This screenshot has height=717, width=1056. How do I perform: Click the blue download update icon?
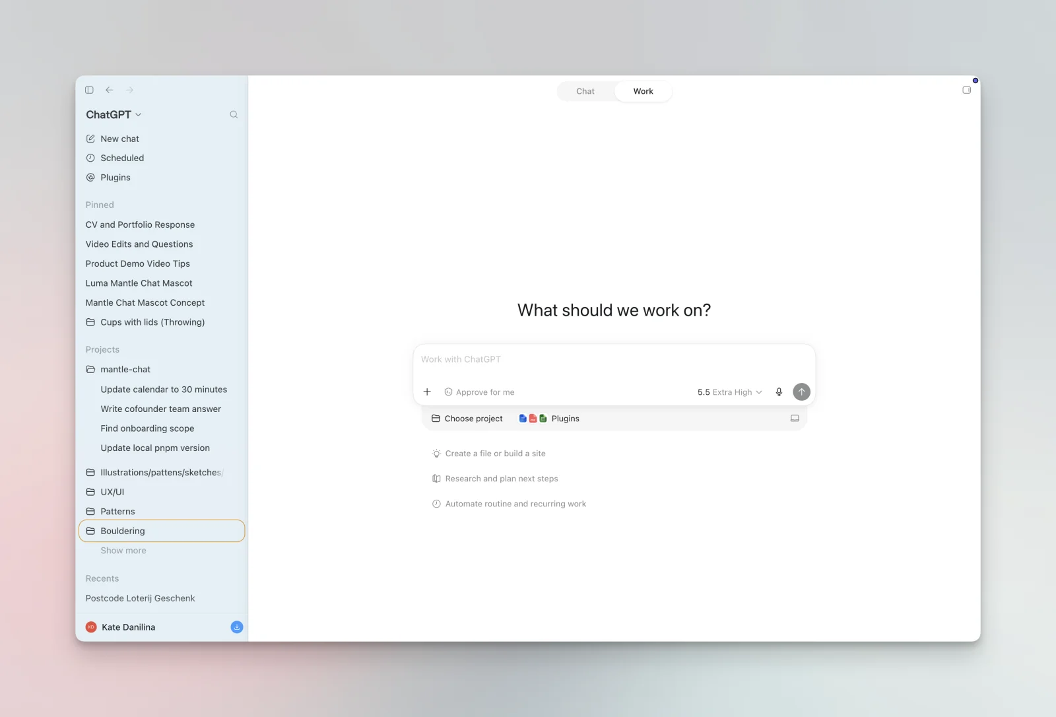pos(237,627)
